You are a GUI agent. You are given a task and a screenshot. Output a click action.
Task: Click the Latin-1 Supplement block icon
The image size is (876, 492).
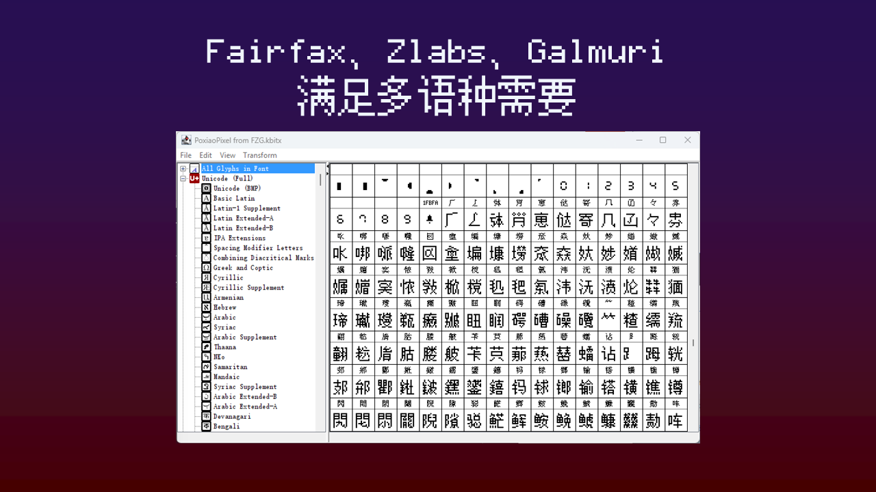point(206,208)
